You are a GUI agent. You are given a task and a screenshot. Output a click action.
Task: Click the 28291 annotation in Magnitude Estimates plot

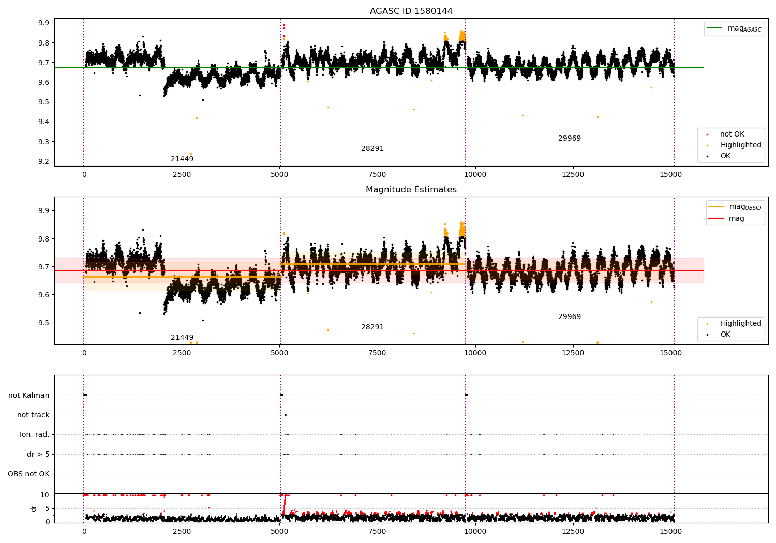[x=372, y=327]
